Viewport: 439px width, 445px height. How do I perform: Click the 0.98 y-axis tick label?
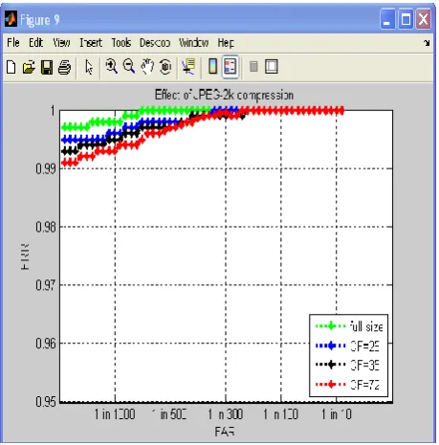[x=46, y=227]
